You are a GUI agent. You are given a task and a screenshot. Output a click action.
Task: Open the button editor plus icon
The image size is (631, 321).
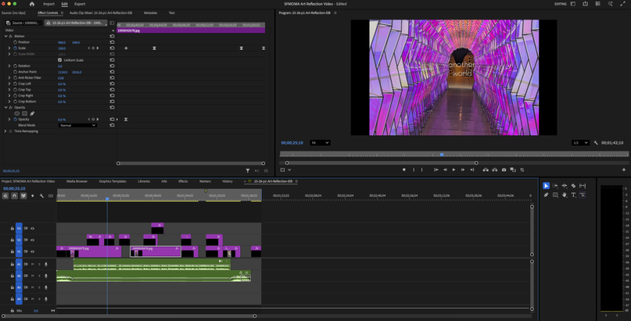[x=624, y=170]
